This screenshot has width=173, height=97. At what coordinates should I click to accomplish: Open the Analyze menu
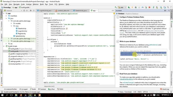29,4
